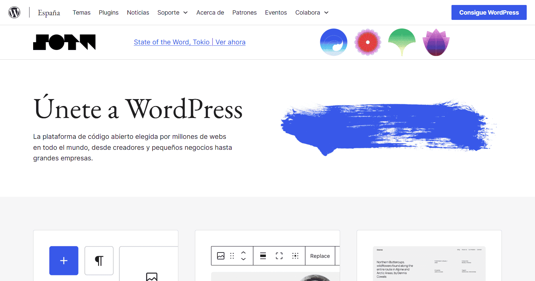535x281 pixels.
Task: Click the blue plus add-block icon
Action: 64,260
